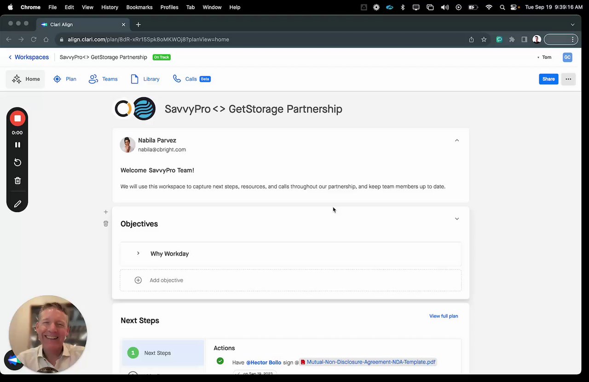The height and width of the screenshot is (382, 589).
Task: Delete the recording using the recorder trash icon
Action: pos(17,181)
